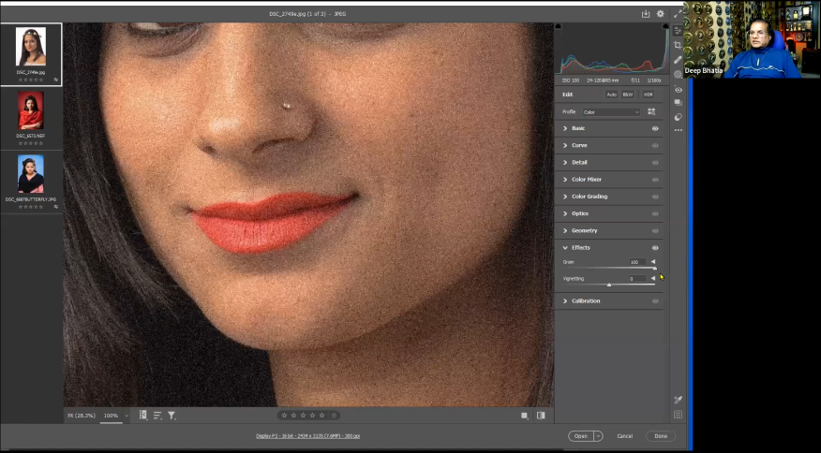Click the save image download icon
821x453 pixels.
[x=646, y=14]
